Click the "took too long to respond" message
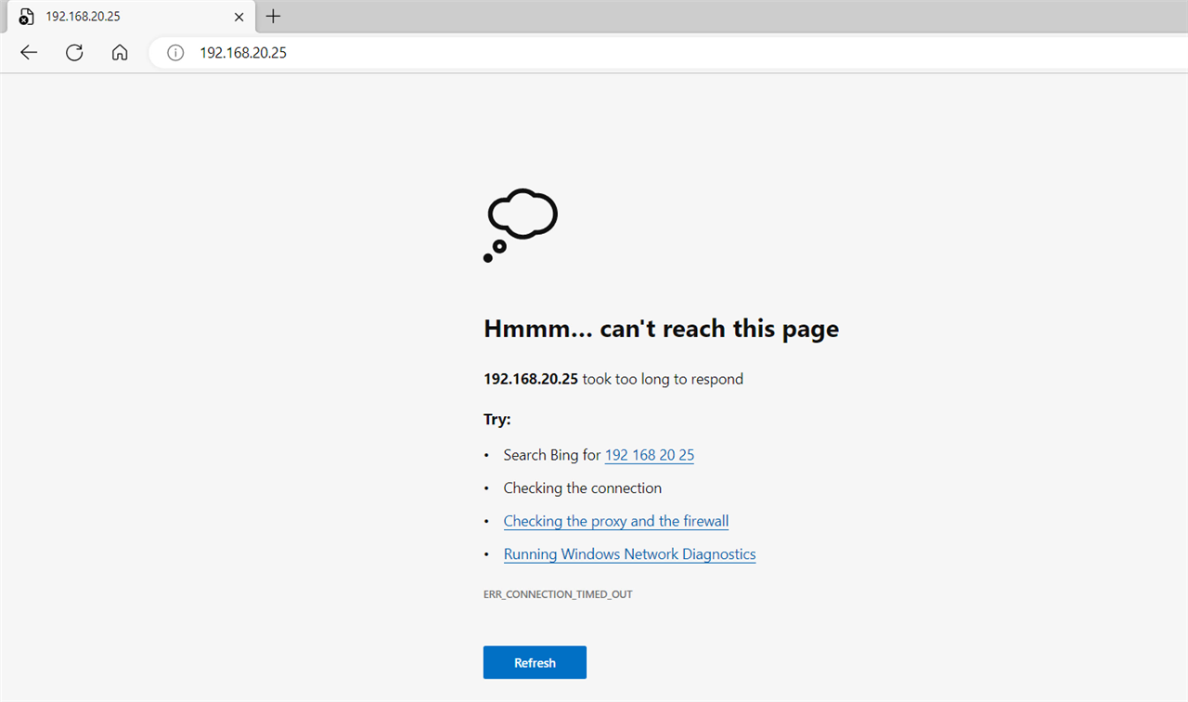This screenshot has width=1188, height=702. (x=662, y=379)
